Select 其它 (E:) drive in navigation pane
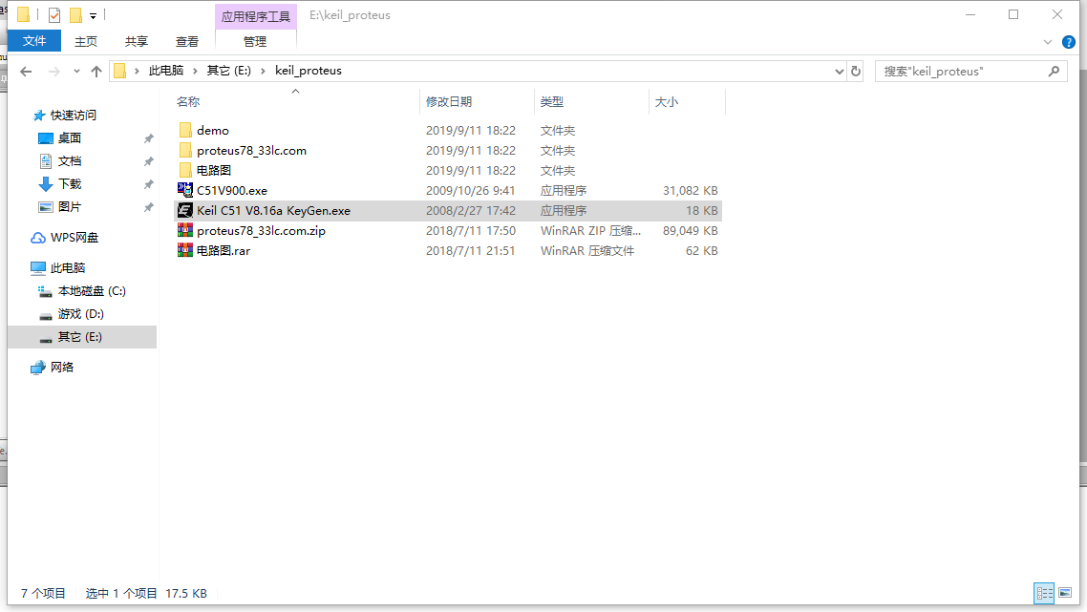 pyautogui.click(x=82, y=337)
